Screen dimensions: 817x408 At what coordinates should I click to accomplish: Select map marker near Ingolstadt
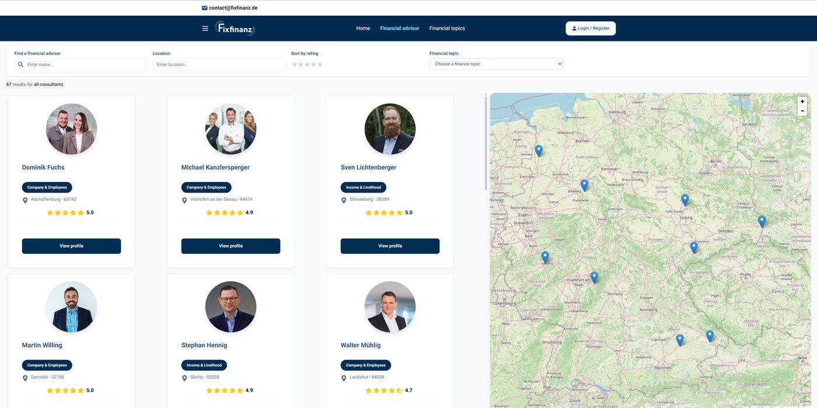[x=679, y=340]
